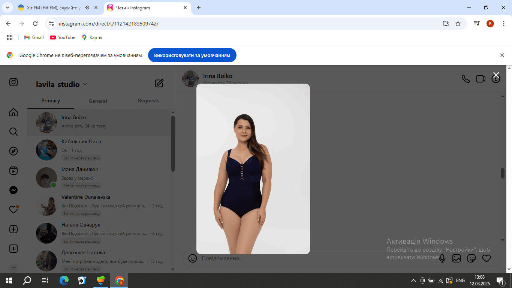Viewport: 512px width, 288px height.
Task: Start a video call with the camera icon
Action: [x=481, y=79]
